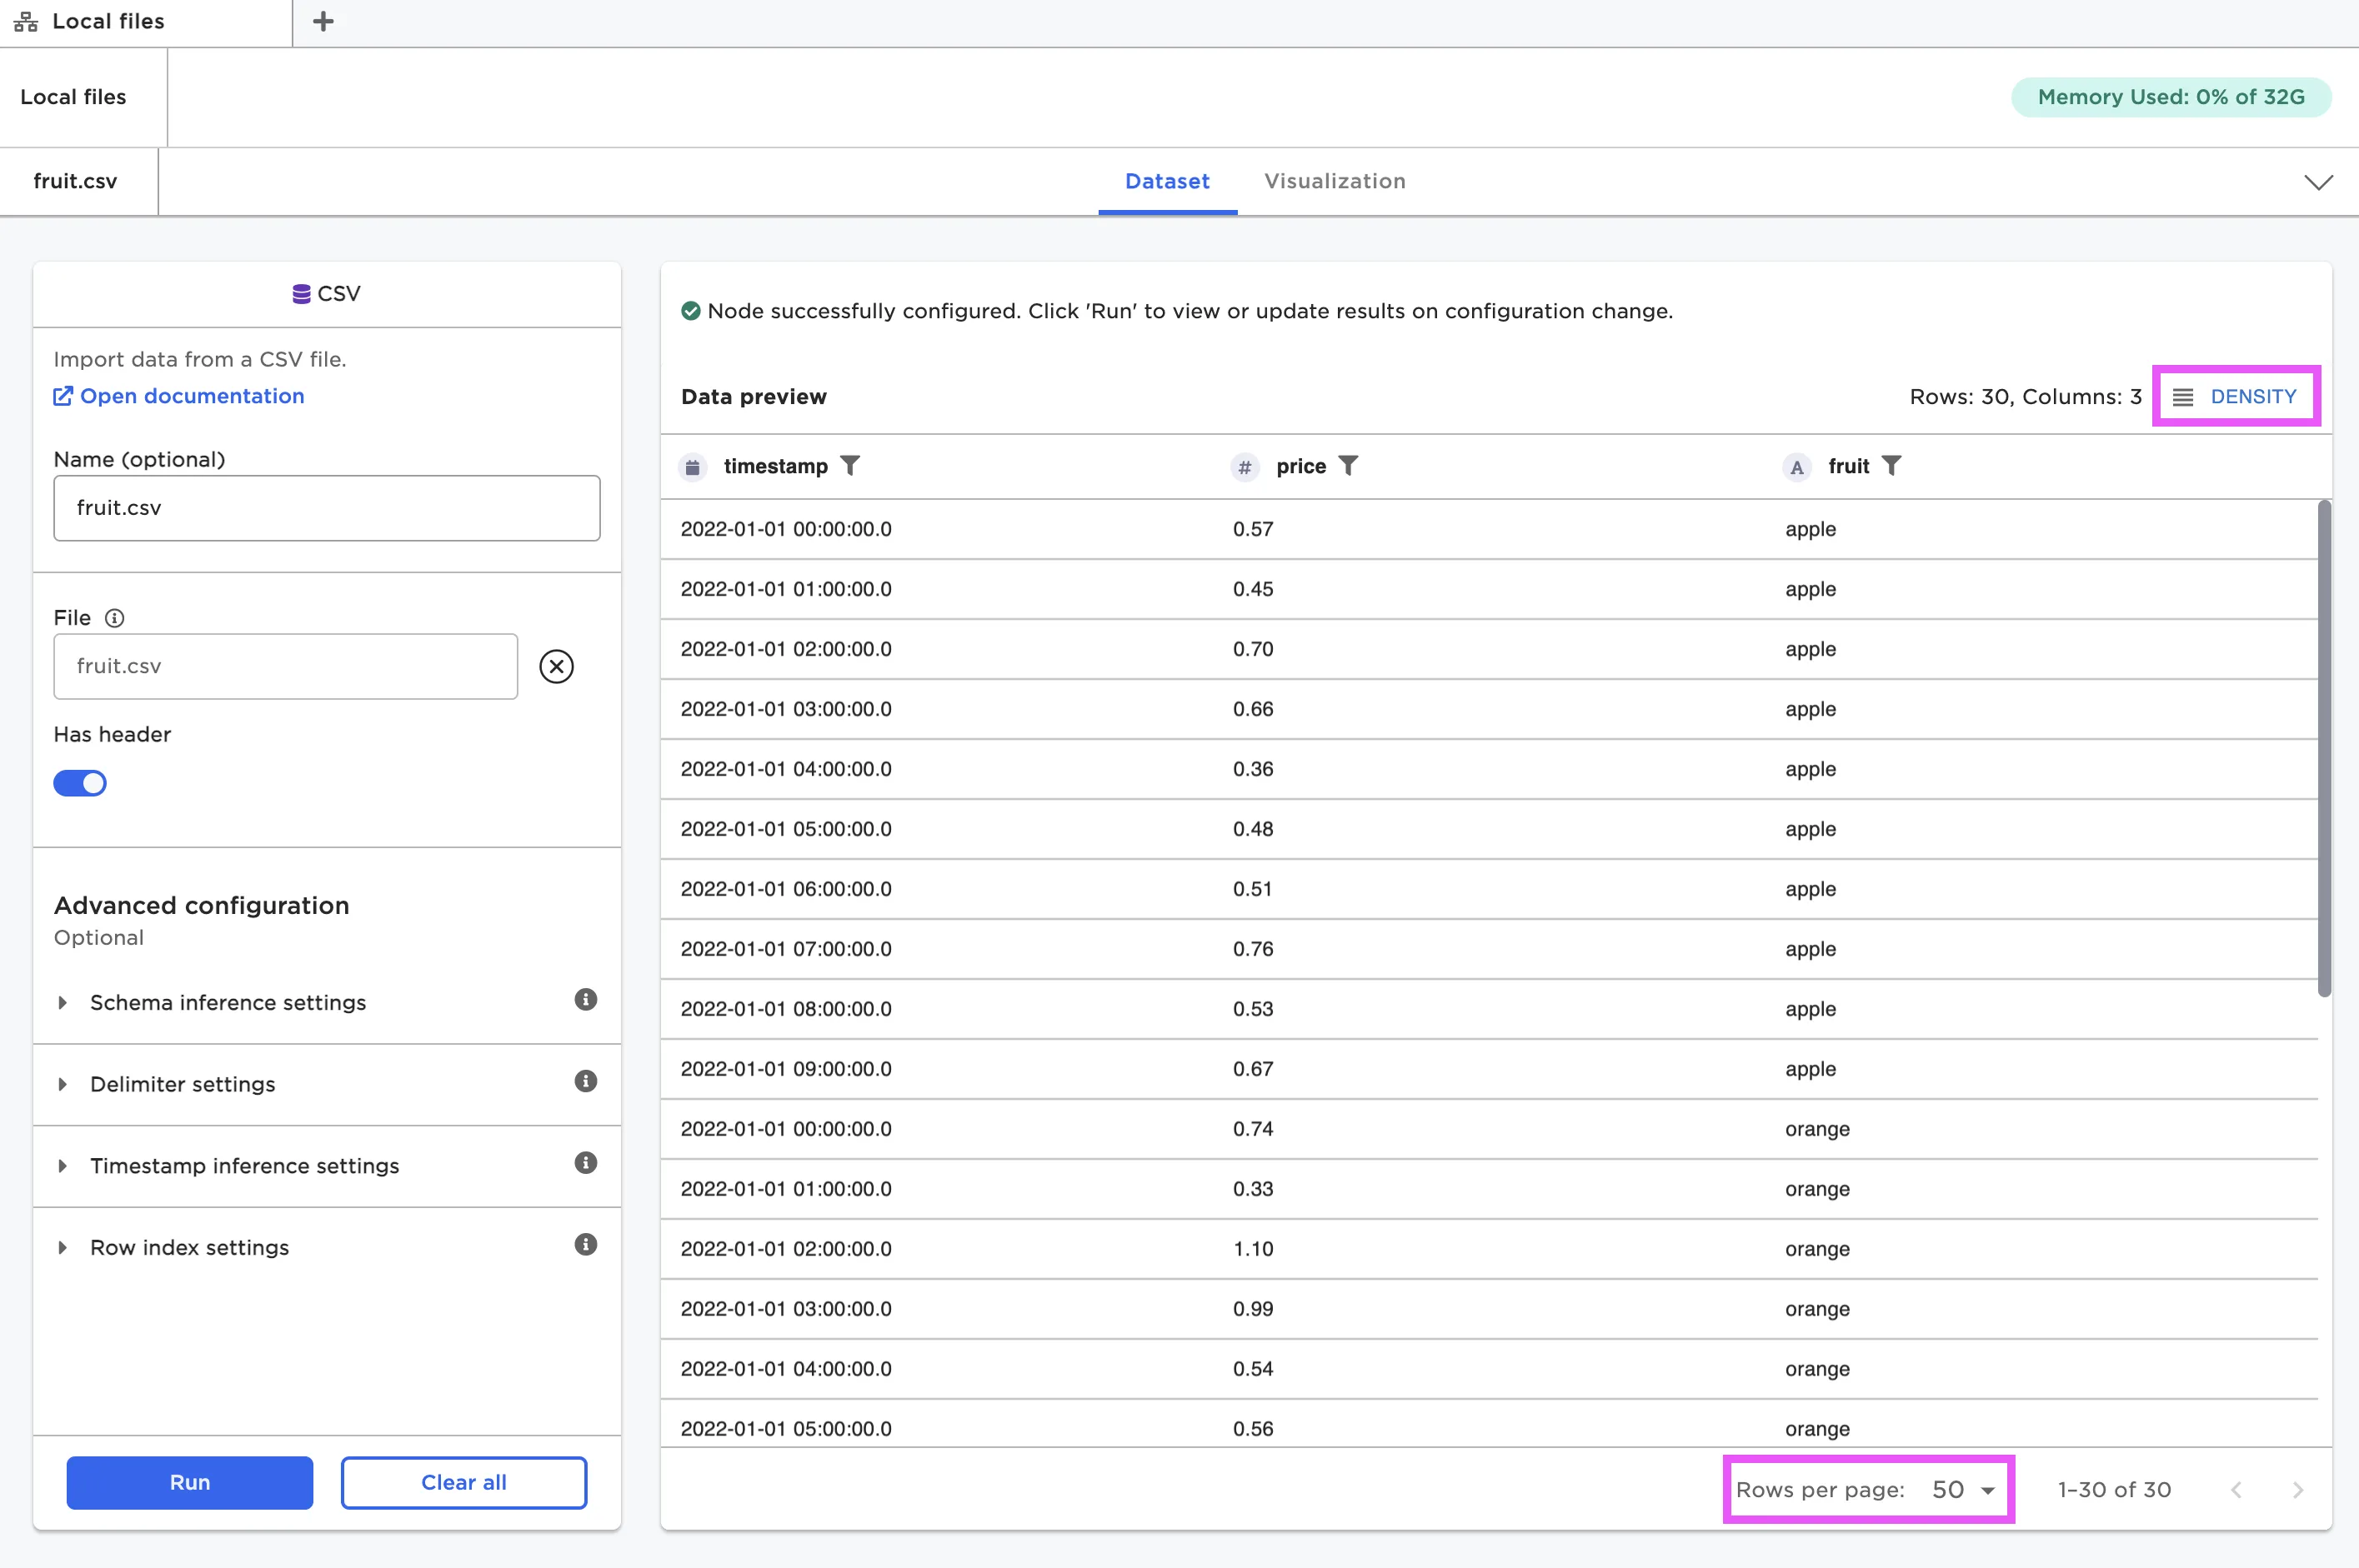Show info for Row index settings

coord(585,1245)
